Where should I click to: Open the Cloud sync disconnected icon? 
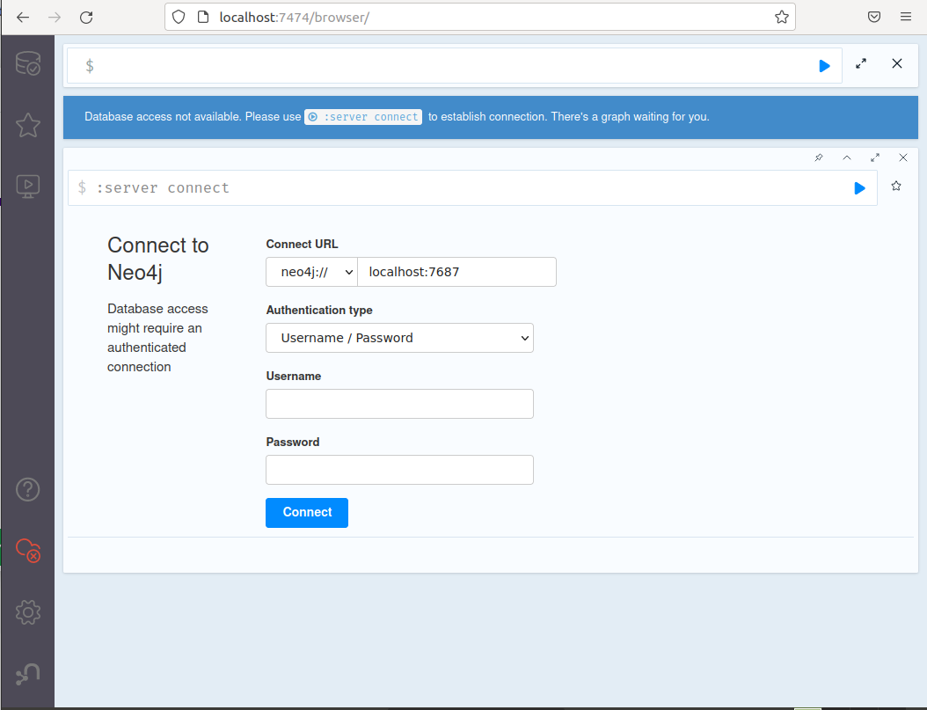[x=28, y=551]
